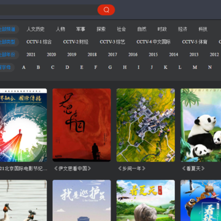Click the 《伊文思看中国》 title text

pos(72,169)
